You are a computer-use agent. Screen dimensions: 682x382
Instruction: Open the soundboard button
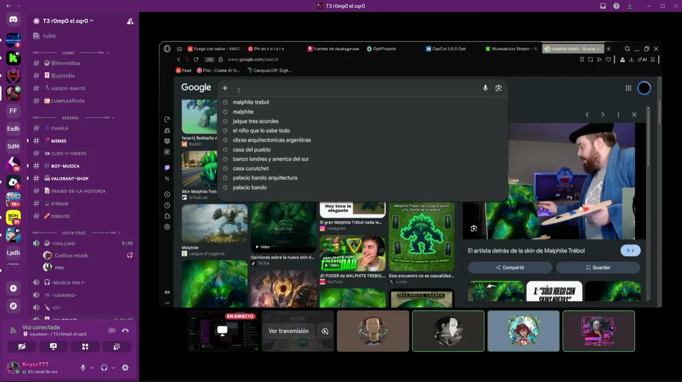coord(116,346)
